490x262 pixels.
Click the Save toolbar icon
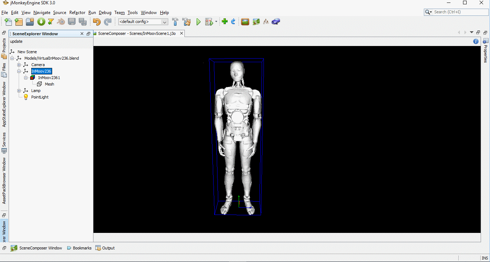click(x=72, y=22)
